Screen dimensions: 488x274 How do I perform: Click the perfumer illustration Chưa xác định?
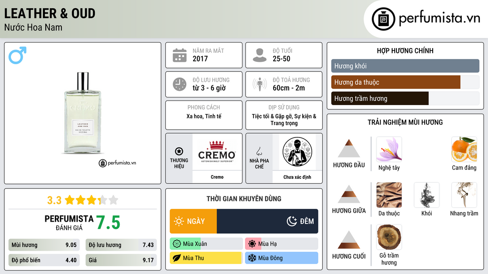[297, 152]
